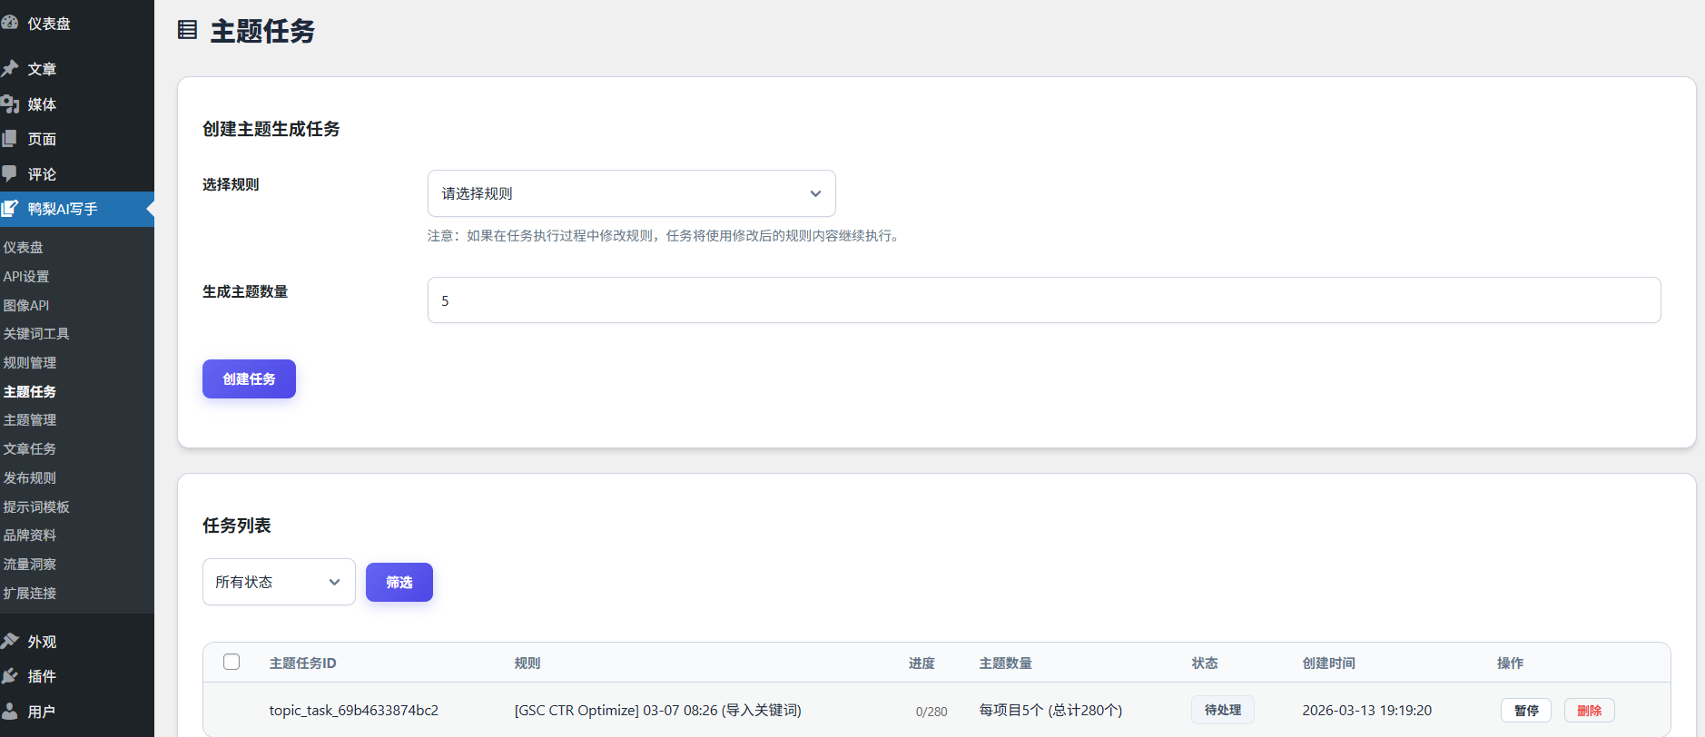Toggle the select-all checkbox in table header
1705x737 pixels.
click(x=232, y=662)
